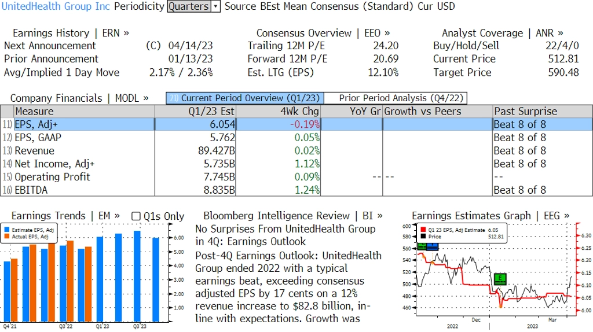This screenshot has height=332, width=593.
Task: Click the red Q1 23 EPS Estimate legend swatch
Action: point(423,230)
